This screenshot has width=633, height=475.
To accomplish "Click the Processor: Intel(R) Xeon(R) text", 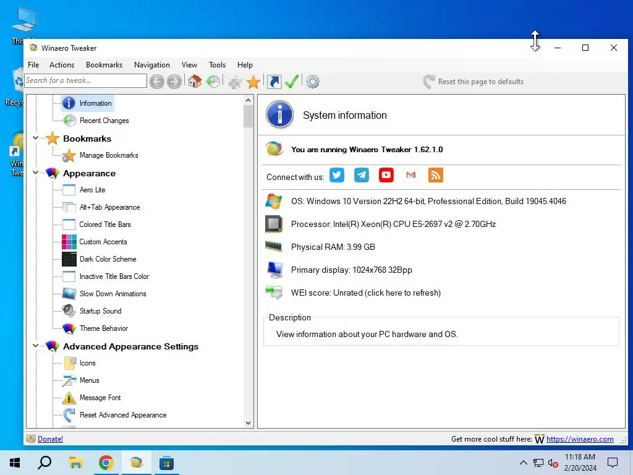I will 393,224.
